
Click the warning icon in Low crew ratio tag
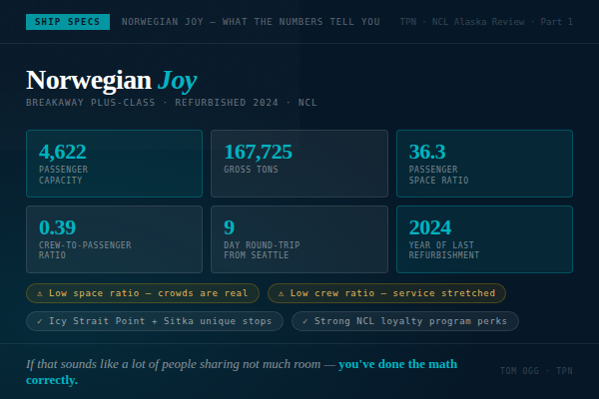click(x=282, y=293)
